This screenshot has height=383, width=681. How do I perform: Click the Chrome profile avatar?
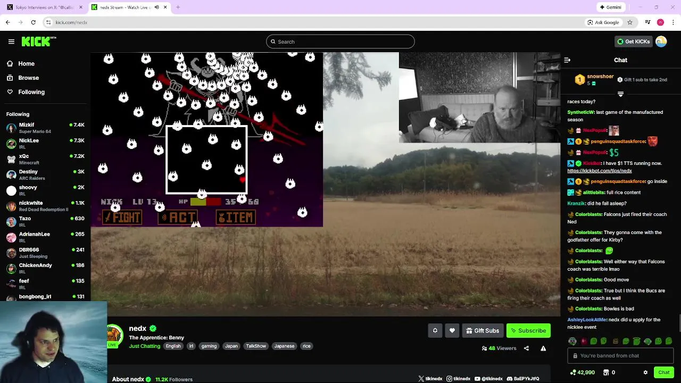click(x=660, y=22)
